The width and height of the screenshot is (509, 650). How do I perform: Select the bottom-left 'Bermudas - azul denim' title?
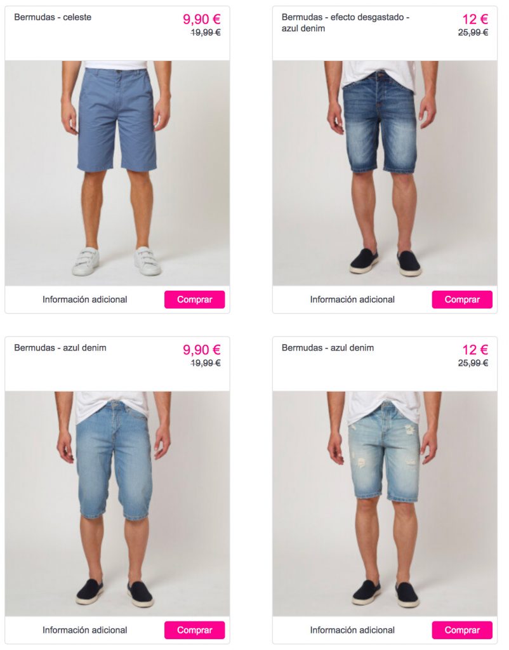[x=60, y=348]
